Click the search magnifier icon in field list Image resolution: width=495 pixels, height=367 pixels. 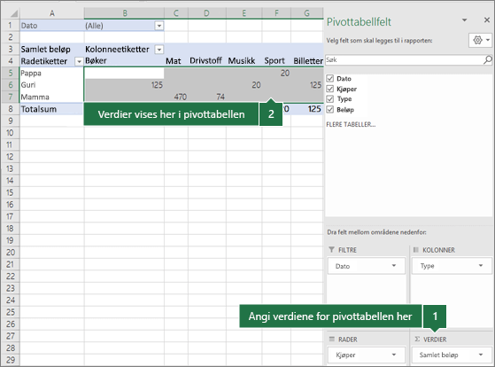coord(487,59)
